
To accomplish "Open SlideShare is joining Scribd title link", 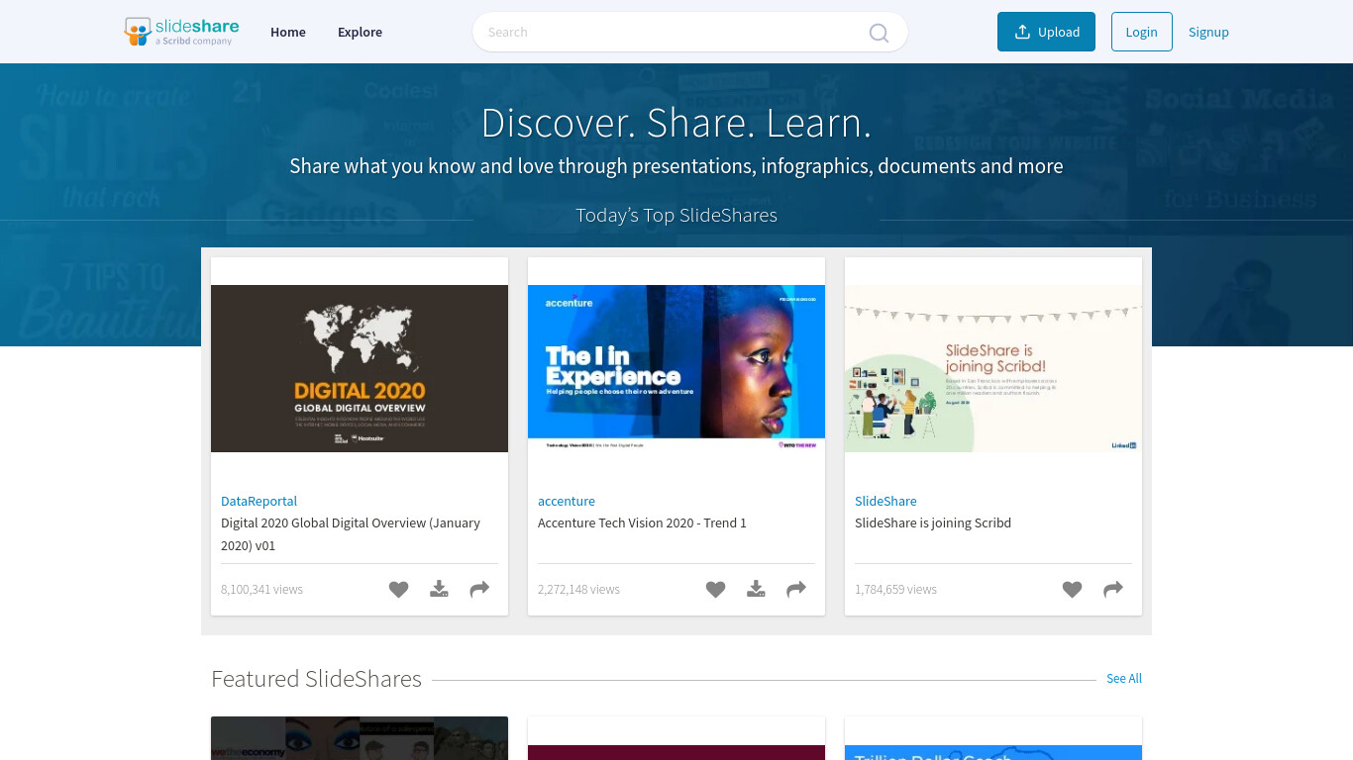I will point(933,522).
